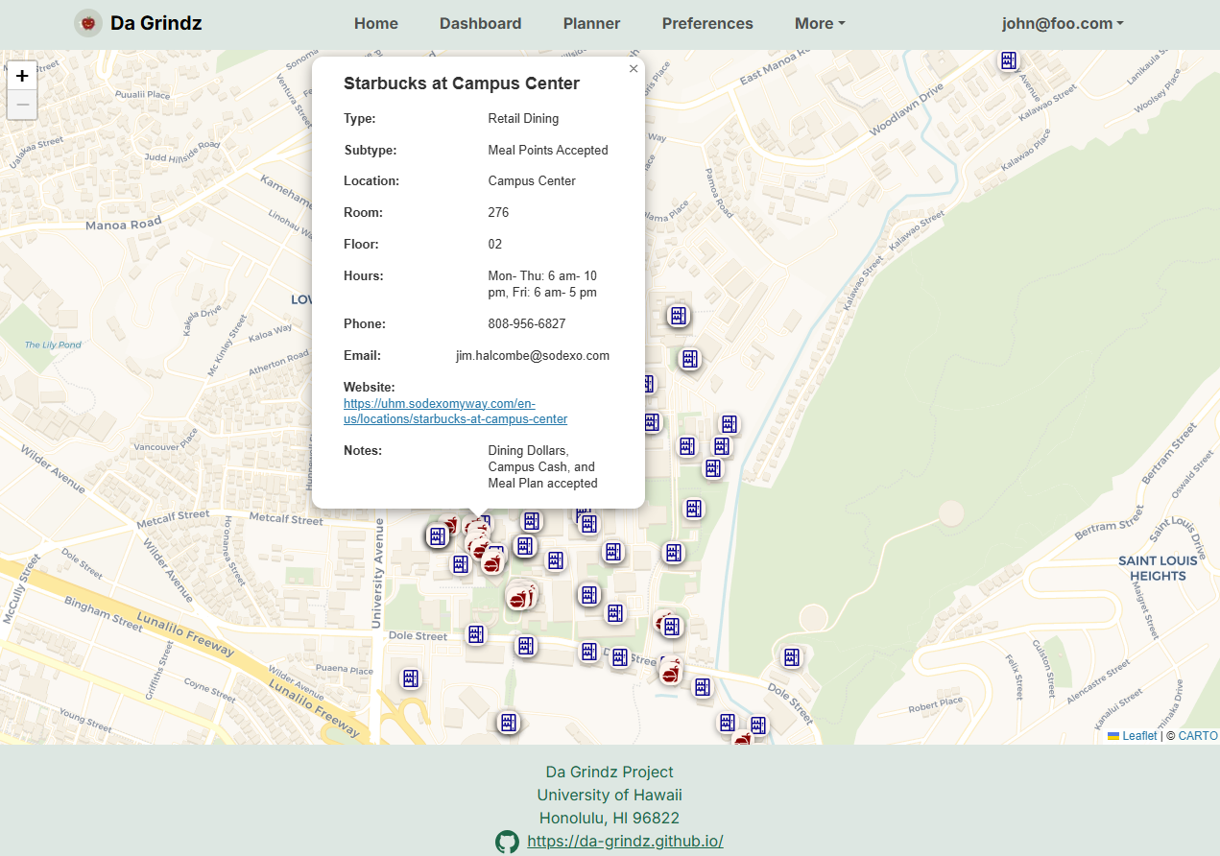The width and height of the screenshot is (1220, 856).
Task: Navigate to the Dashboard page
Action: point(480,23)
